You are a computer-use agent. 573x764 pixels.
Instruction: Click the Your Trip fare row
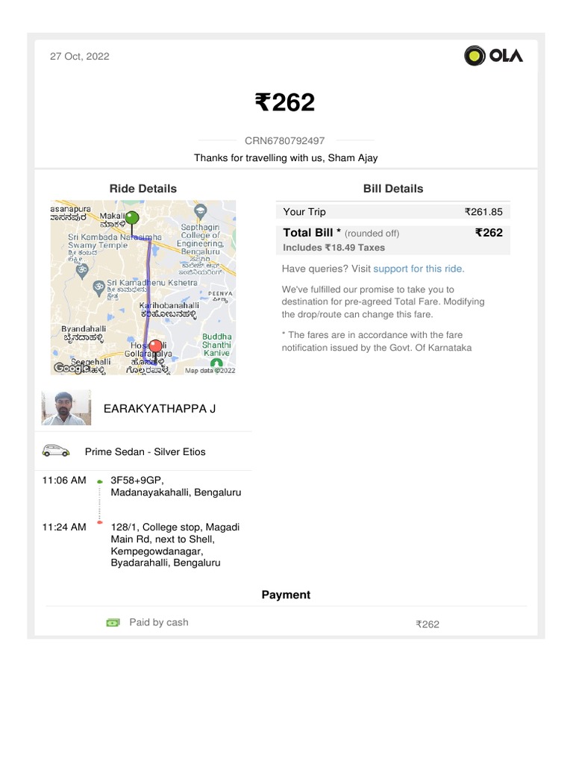click(x=392, y=212)
